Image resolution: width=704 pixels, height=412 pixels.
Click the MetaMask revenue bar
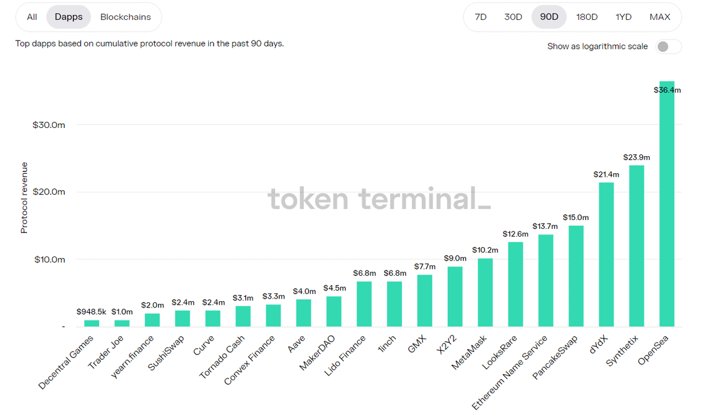click(x=485, y=293)
